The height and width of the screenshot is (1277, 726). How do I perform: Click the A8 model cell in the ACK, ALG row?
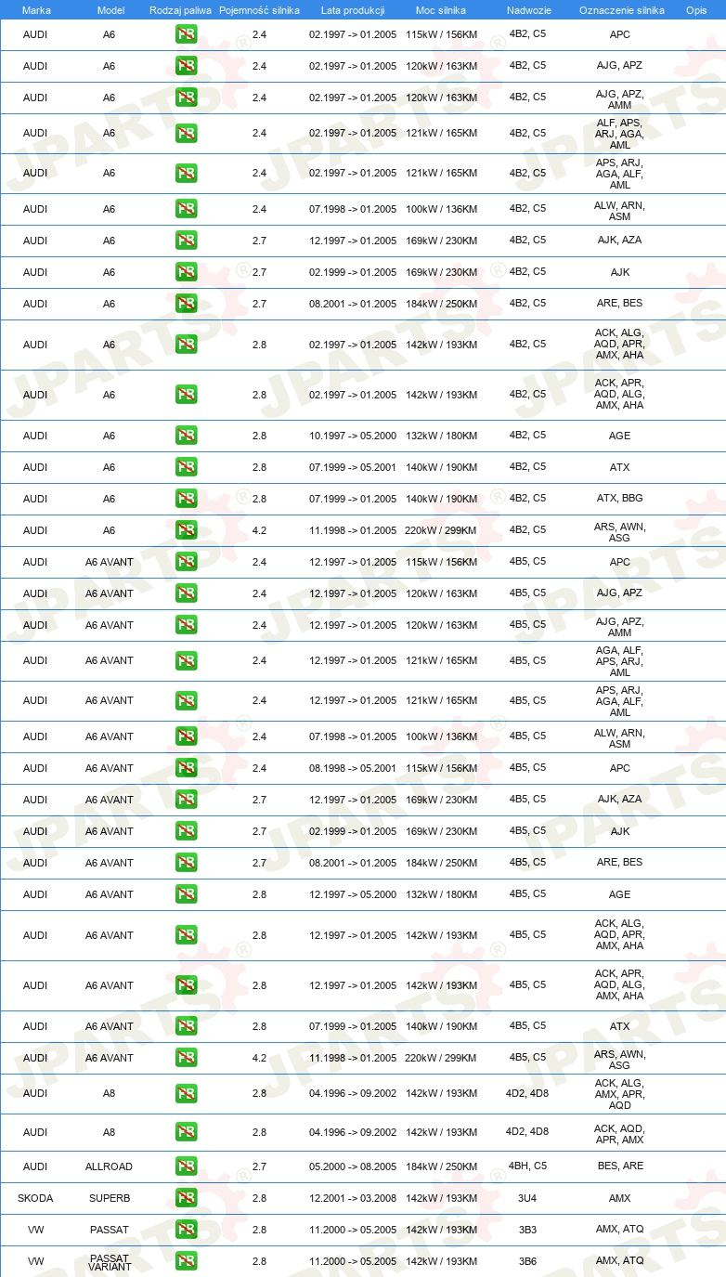click(110, 1094)
